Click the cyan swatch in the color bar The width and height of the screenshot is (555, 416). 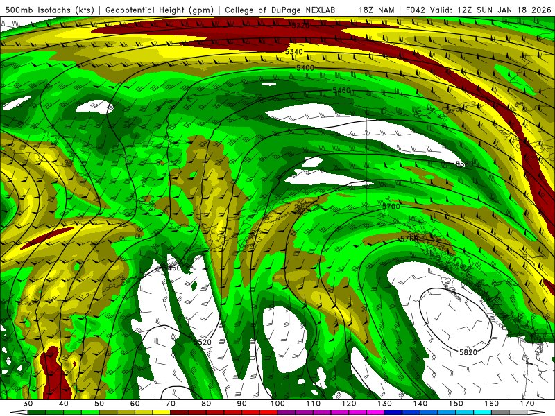point(482,413)
